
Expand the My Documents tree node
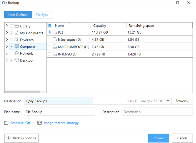7,33
